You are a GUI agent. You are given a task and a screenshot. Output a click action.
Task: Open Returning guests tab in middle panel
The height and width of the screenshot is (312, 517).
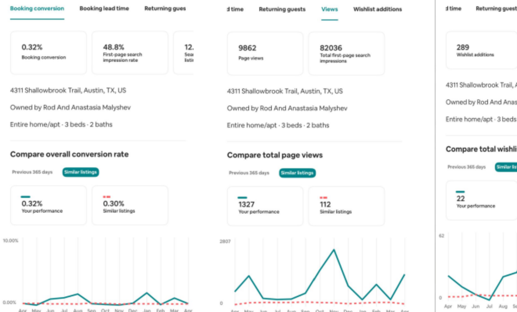(x=282, y=9)
